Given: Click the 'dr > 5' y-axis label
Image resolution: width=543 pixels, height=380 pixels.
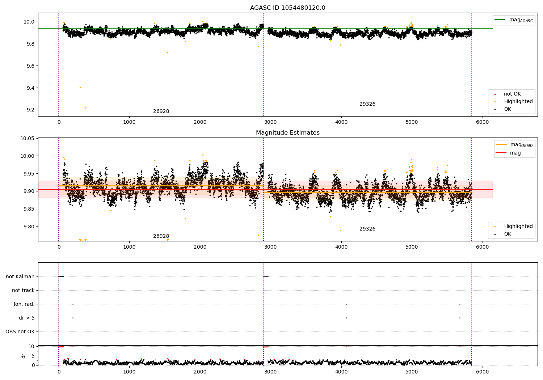Looking at the screenshot, I should [x=27, y=318].
